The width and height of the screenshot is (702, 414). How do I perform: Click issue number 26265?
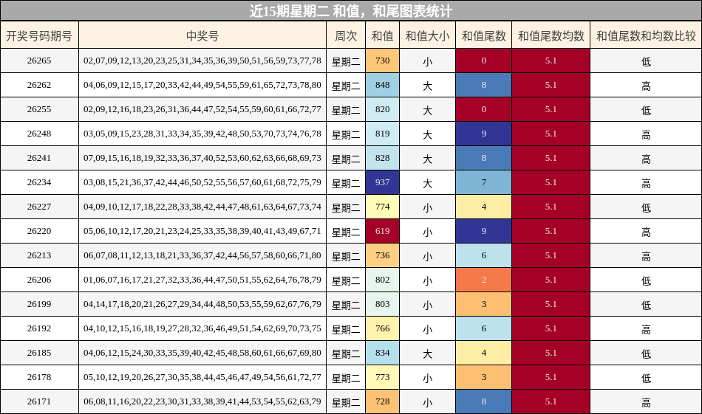39,61
